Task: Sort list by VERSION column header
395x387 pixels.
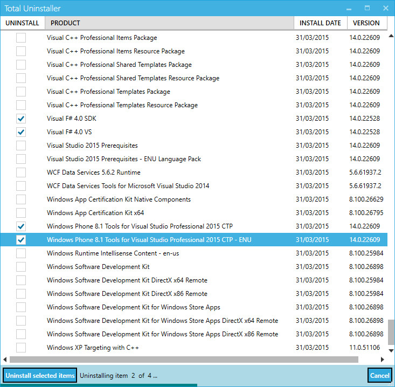Action: (367, 23)
